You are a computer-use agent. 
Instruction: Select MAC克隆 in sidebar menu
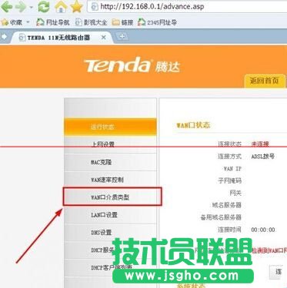click(x=110, y=162)
